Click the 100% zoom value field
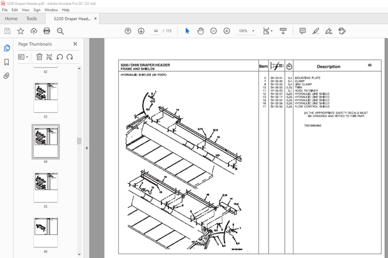Image resolution: width=388 pixels, height=258 pixels. coord(243,31)
